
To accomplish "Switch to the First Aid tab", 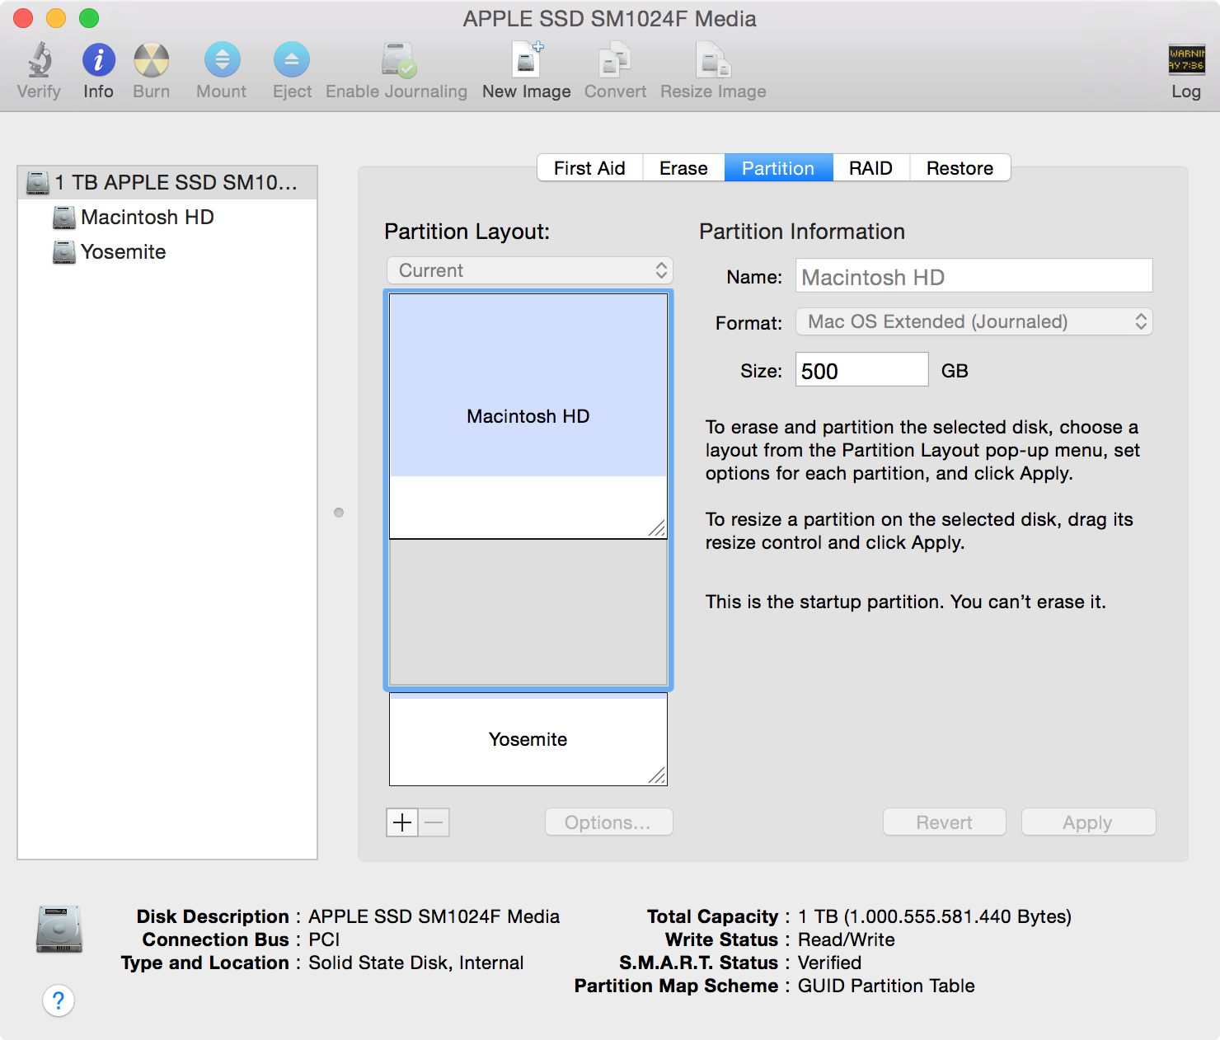I will (589, 167).
